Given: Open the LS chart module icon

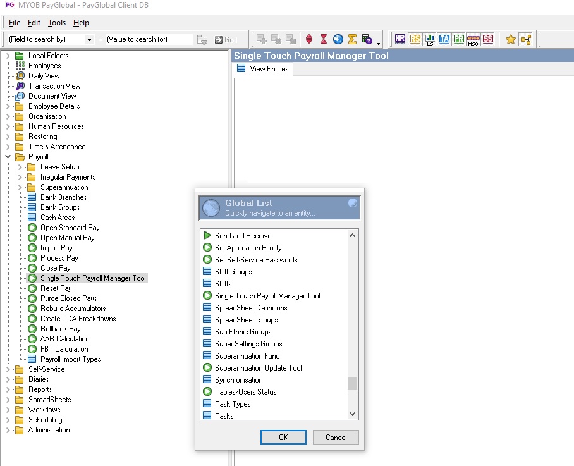Looking at the screenshot, I should (430, 39).
